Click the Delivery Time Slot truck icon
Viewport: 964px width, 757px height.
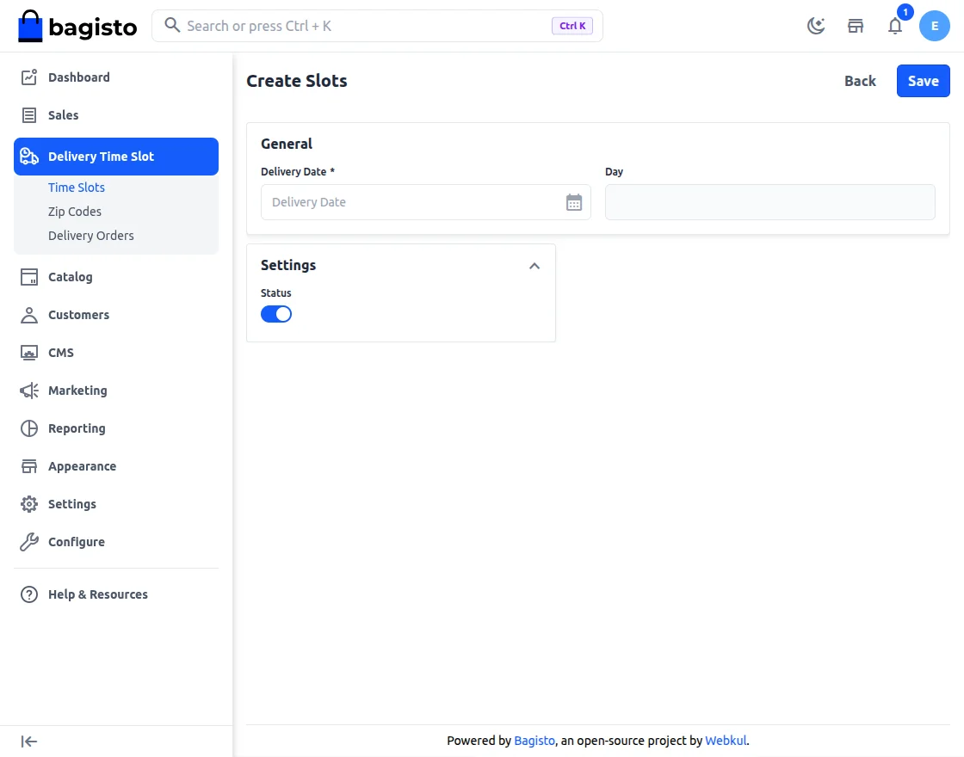[29, 156]
